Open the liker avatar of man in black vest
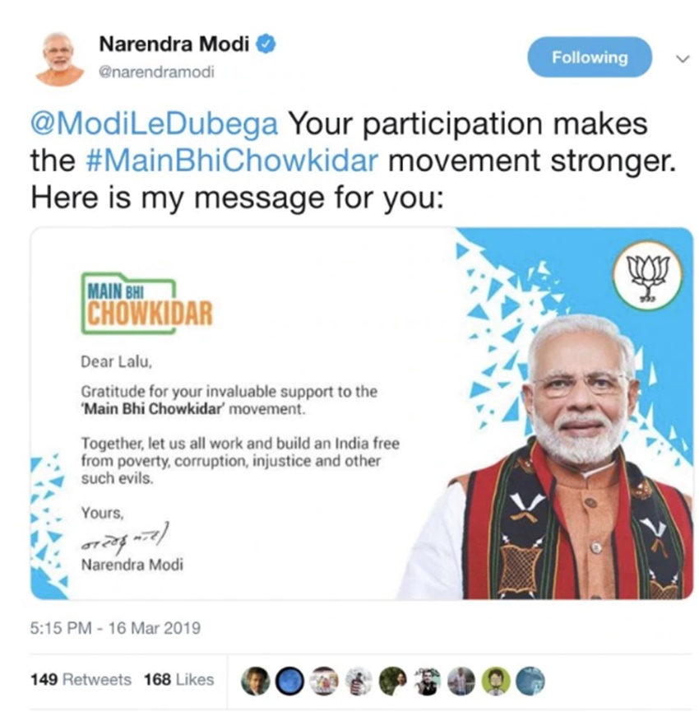Screen dimensions: 699x712 coord(428,681)
